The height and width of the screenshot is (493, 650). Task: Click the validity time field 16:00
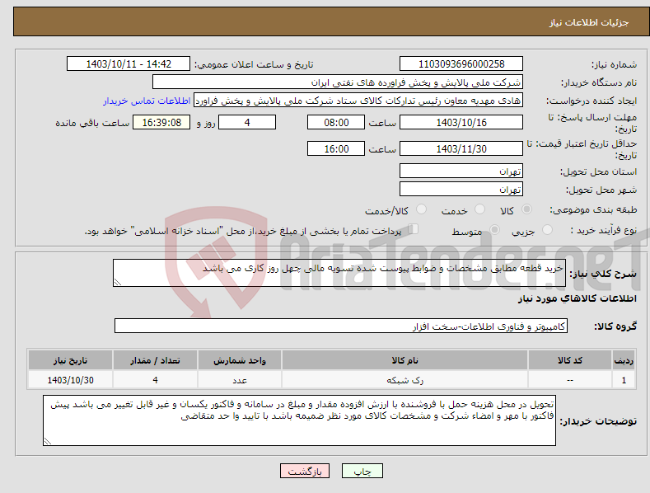pos(336,148)
